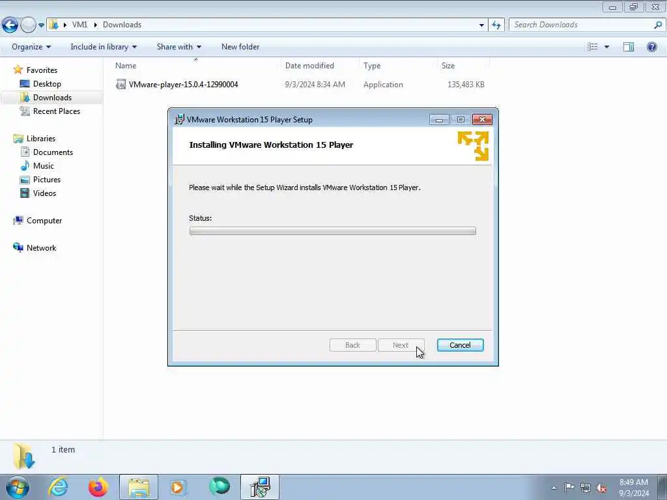Open Music library
667x500 pixels.
(x=44, y=165)
